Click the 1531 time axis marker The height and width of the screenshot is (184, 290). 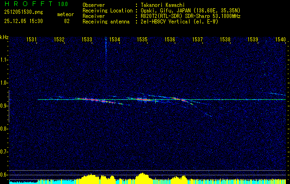point(31,39)
